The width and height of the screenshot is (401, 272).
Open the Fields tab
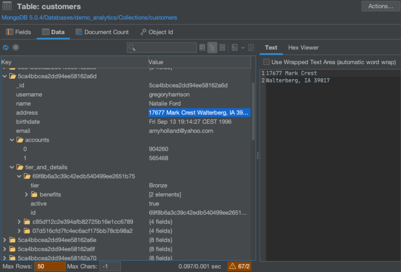[x=19, y=32]
